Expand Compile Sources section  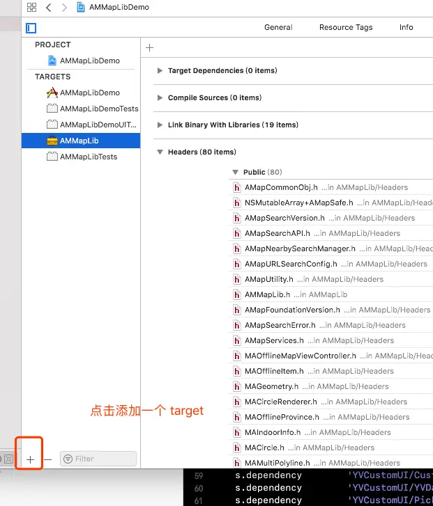point(160,97)
